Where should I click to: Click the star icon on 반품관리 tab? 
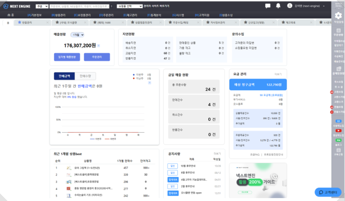pos(19,22)
